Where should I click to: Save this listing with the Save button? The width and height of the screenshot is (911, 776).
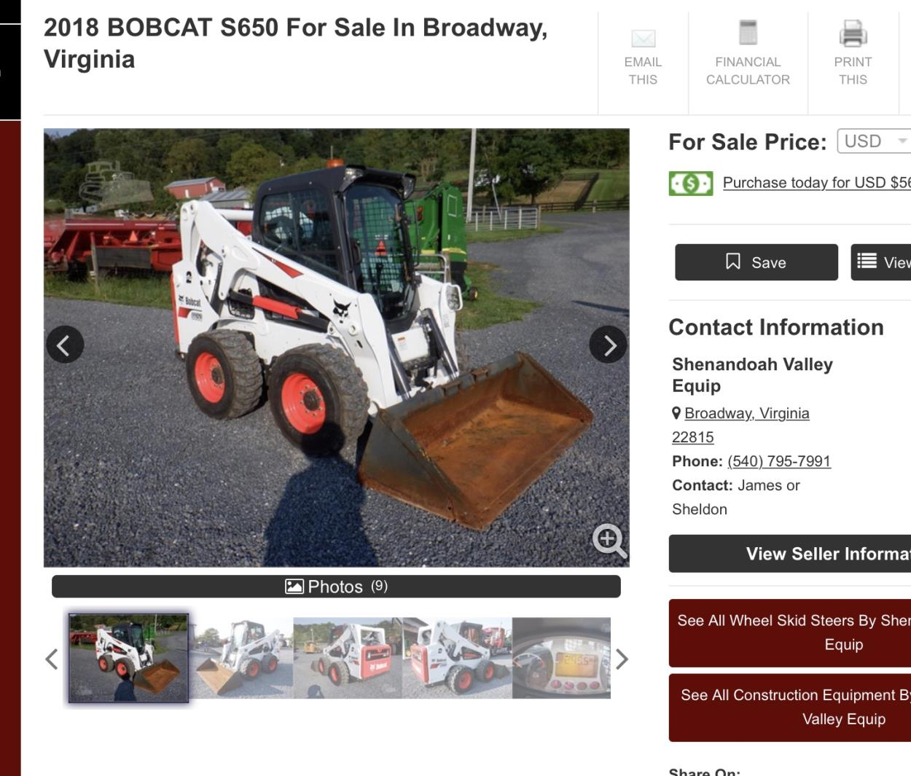pyautogui.click(x=756, y=262)
